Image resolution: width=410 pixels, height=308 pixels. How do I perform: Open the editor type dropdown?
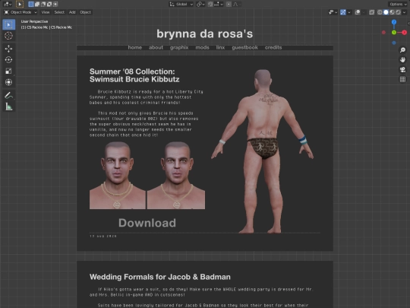click(7, 5)
